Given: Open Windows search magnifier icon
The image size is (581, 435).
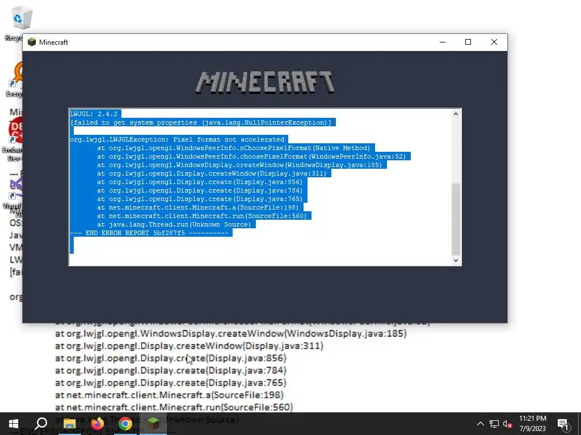Looking at the screenshot, I should (x=41, y=424).
